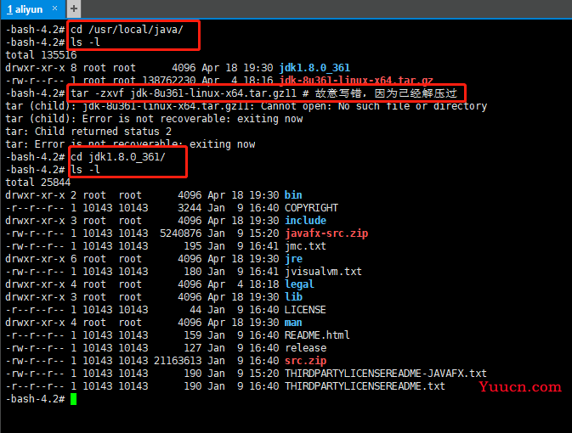Click 'tar: Child returned status 2' line
This screenshot has height=433, width=572.
pos(88,132)
